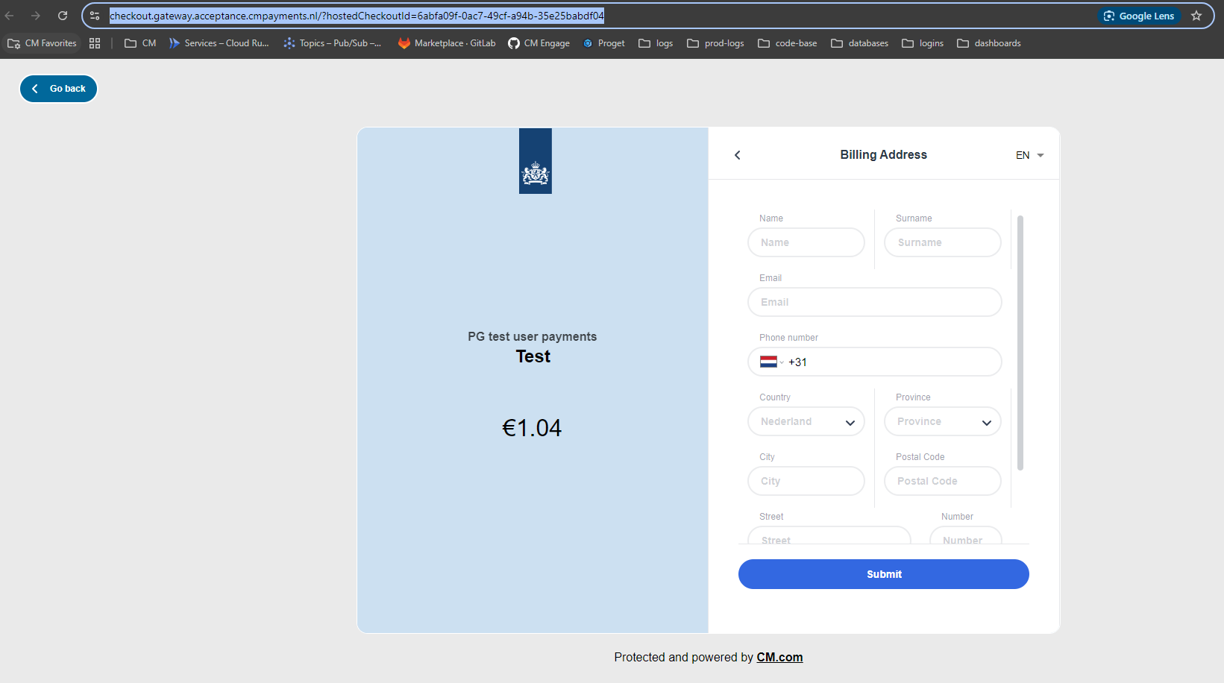Open the phone country flag selector
1224x683 pixels.
(771, 362)
